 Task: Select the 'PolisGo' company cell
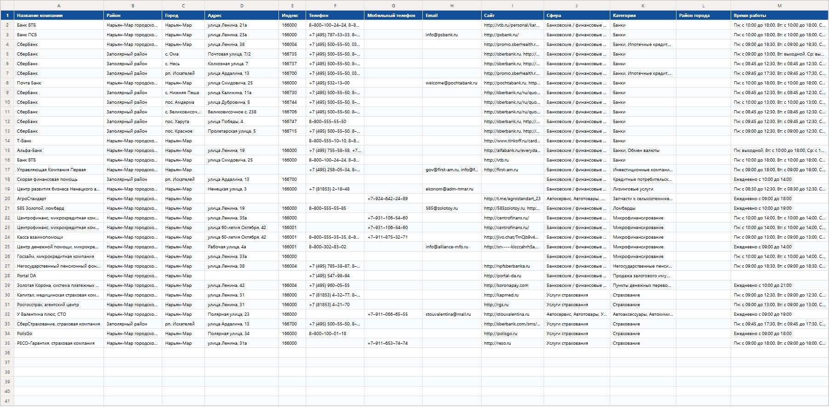tap(59, 334)
